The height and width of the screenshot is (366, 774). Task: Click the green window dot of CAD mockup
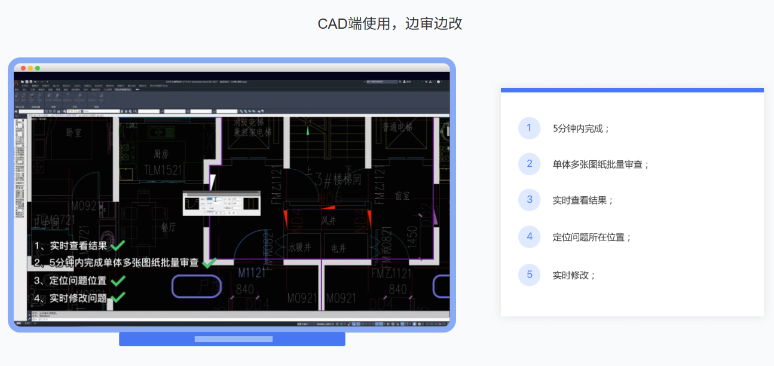coord(38,68)
